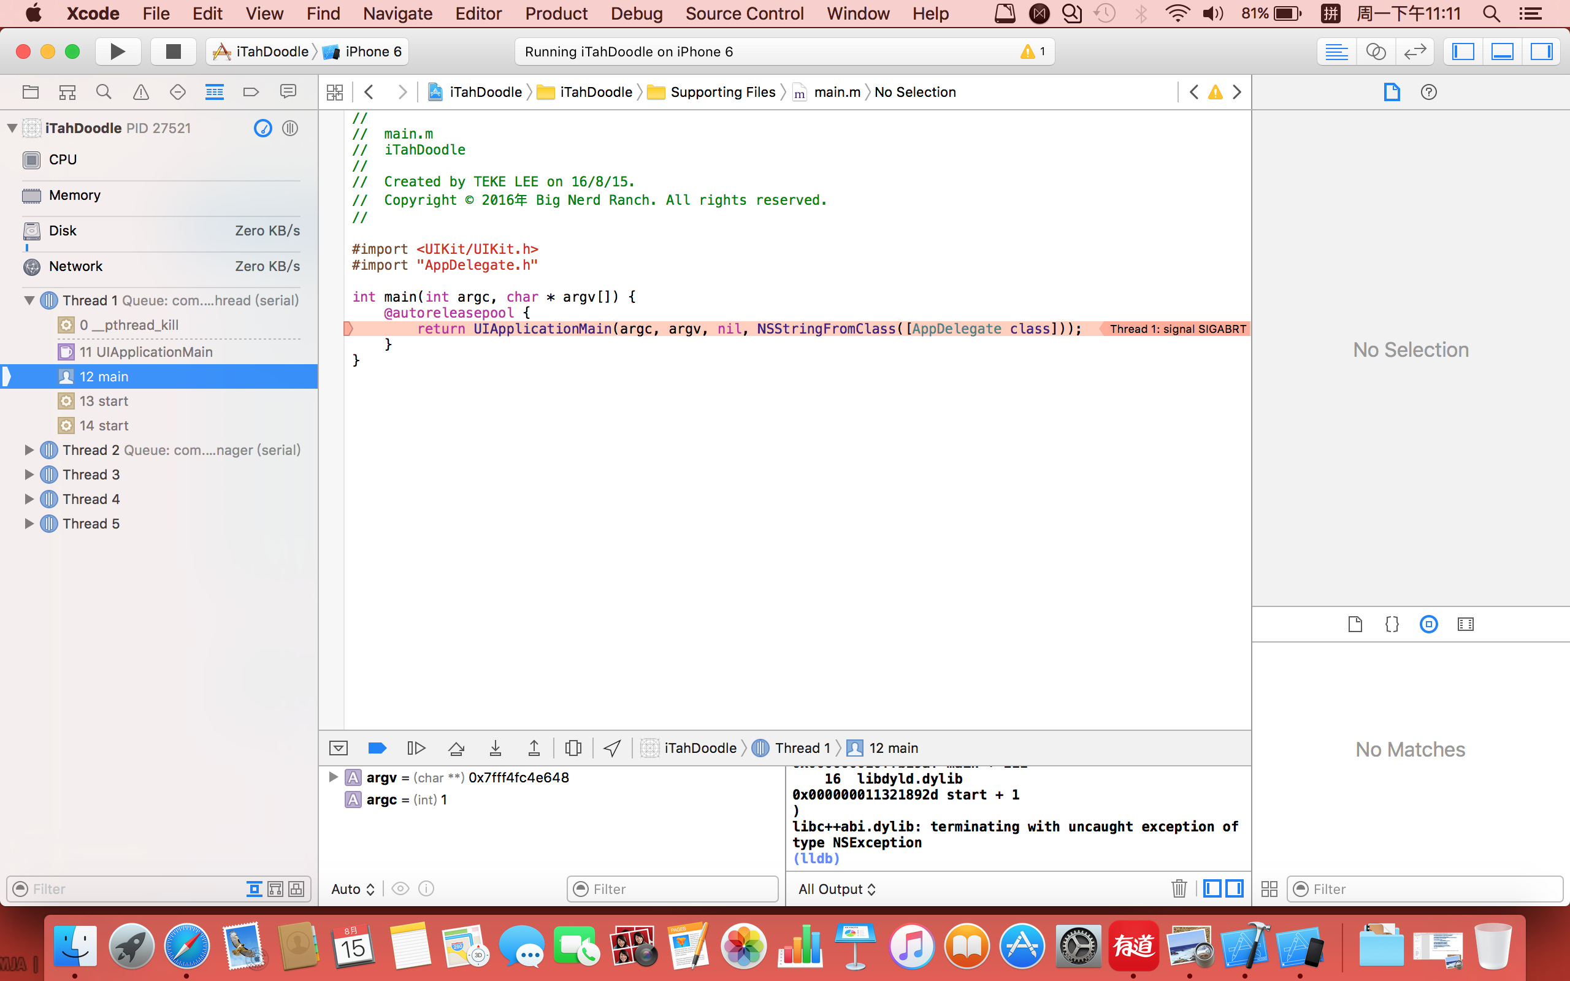The width and height of the screenshot is (1570, 981).
Task: Open Safari from the Dock
Action: [x=187, y=946]
